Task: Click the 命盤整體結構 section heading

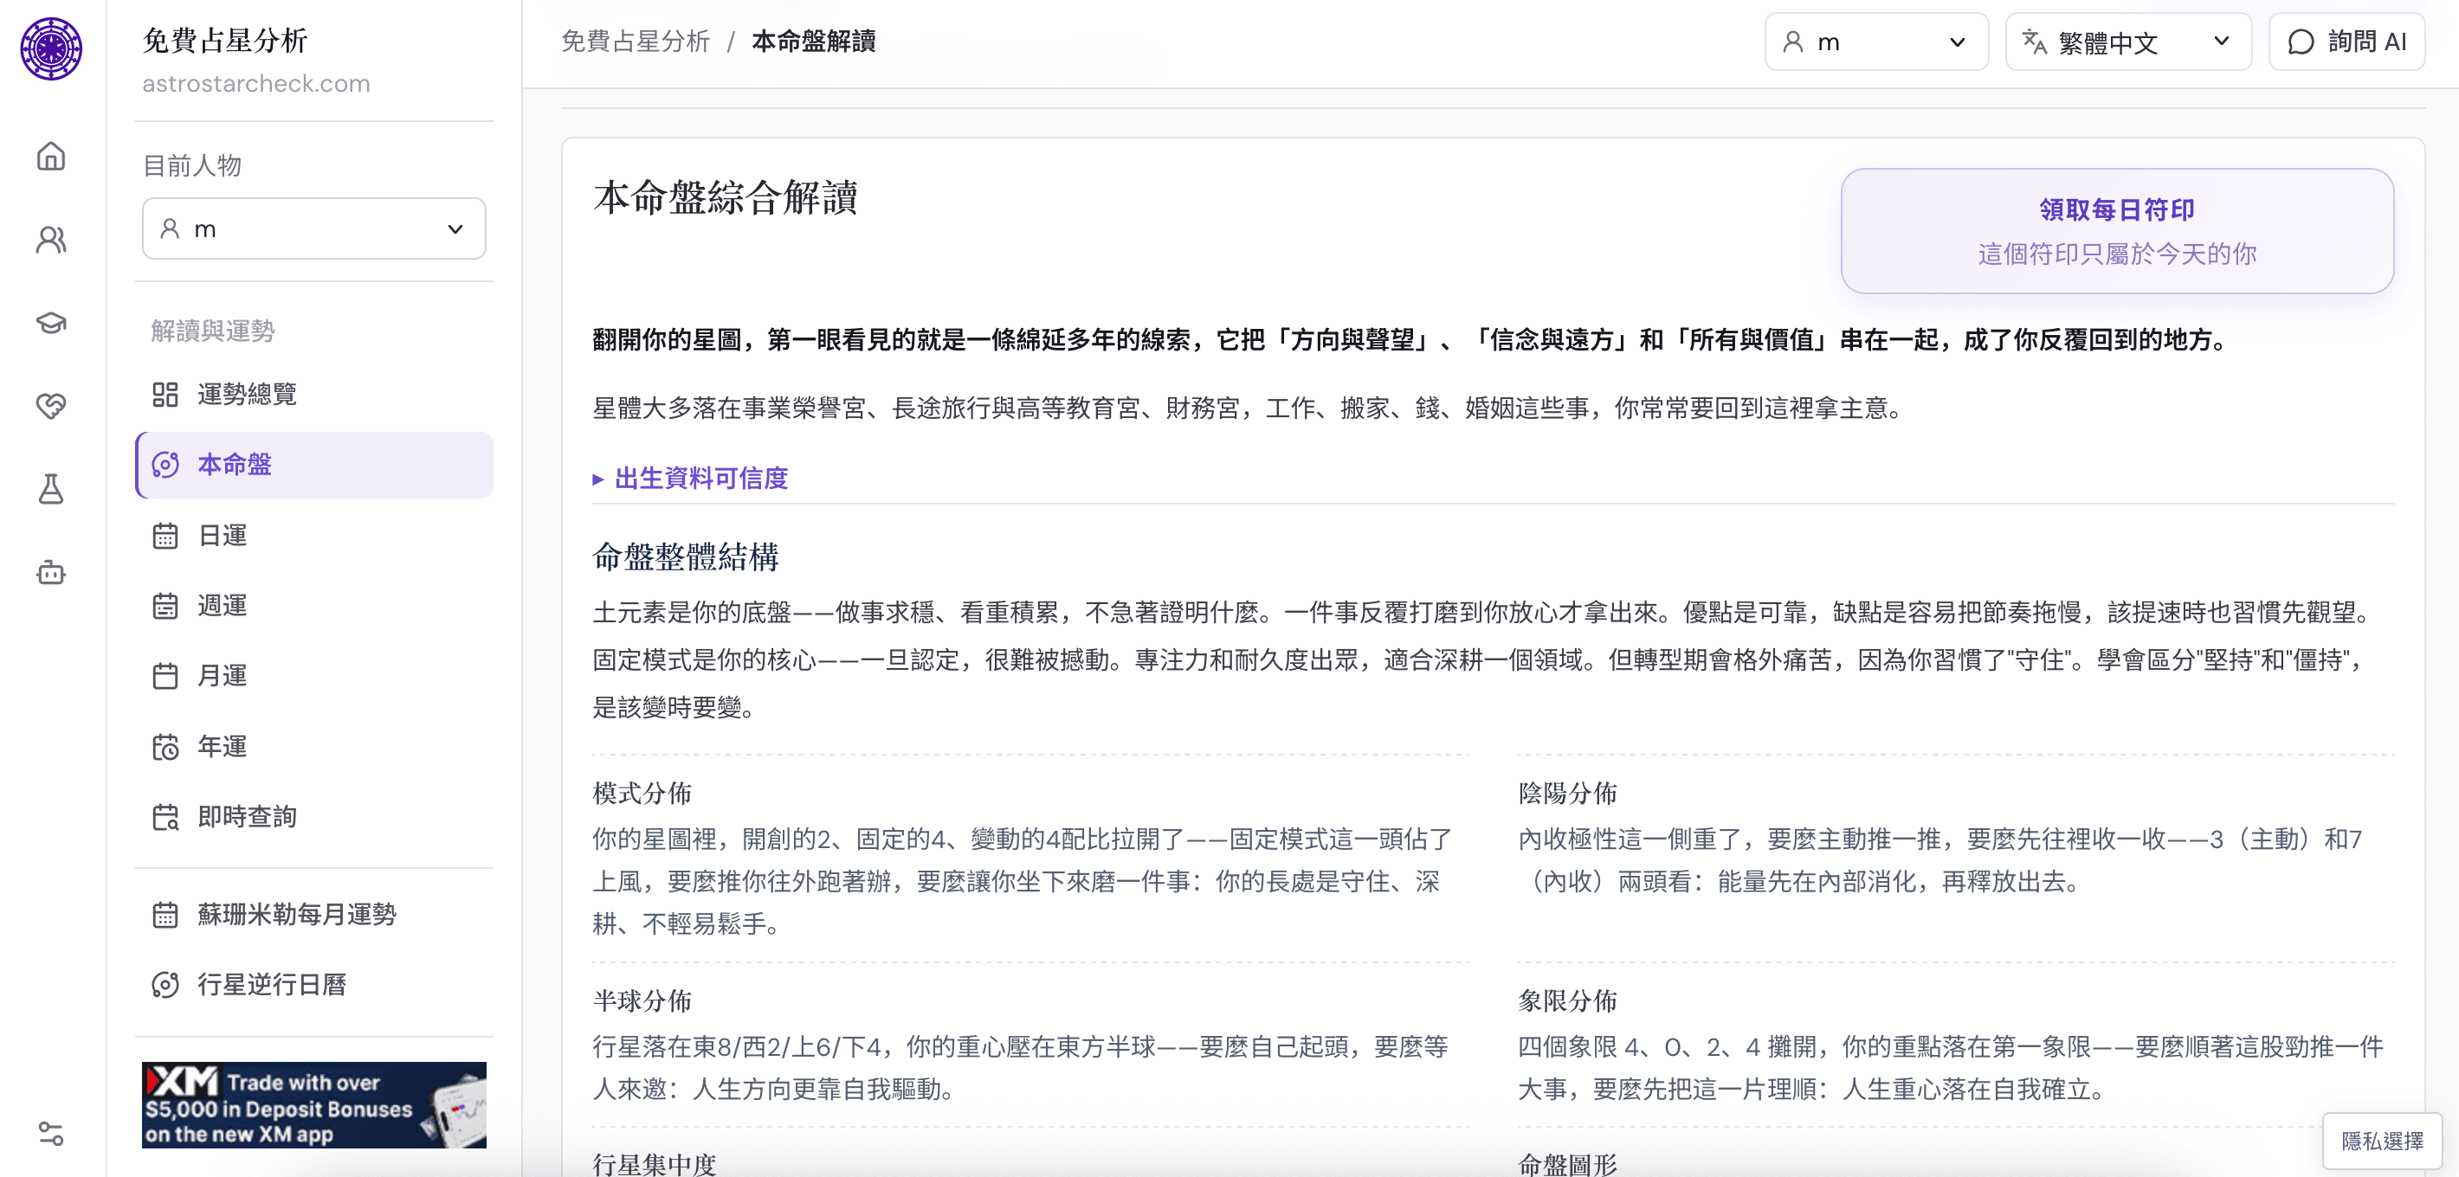Action: (686, 557)
